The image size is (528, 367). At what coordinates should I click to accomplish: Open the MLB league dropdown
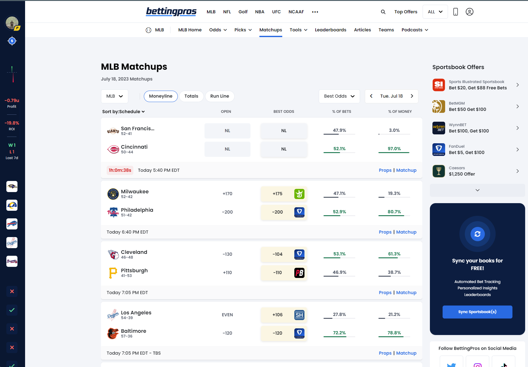(x=115, y=96)
